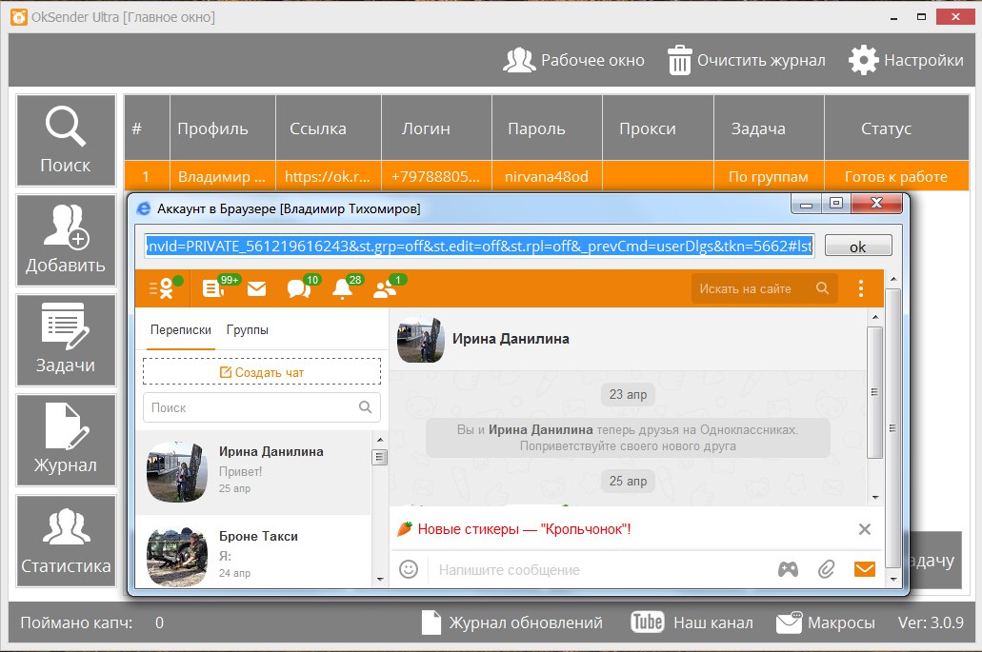
Task: Click the OK.ru home logo icon
Action: 165,287
